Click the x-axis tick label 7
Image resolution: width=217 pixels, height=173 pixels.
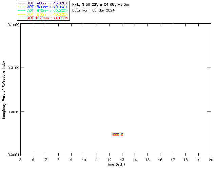click(x=46, y=160)
